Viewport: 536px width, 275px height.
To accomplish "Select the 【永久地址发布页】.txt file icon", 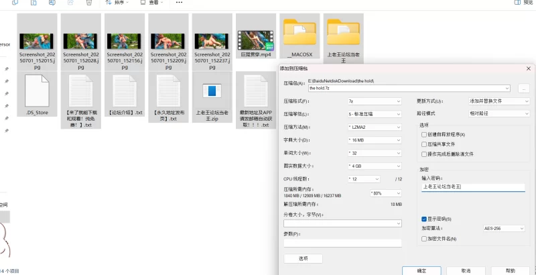I will pos(168,91).
